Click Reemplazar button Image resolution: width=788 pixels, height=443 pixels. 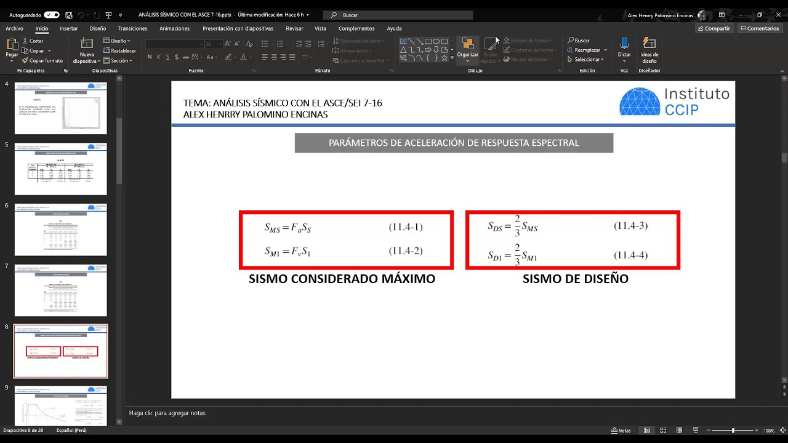(587, 50)
